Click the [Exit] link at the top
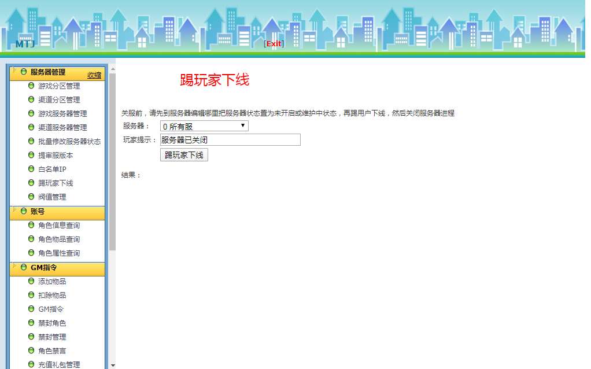The image size is (591, 369). coord(273,43)
